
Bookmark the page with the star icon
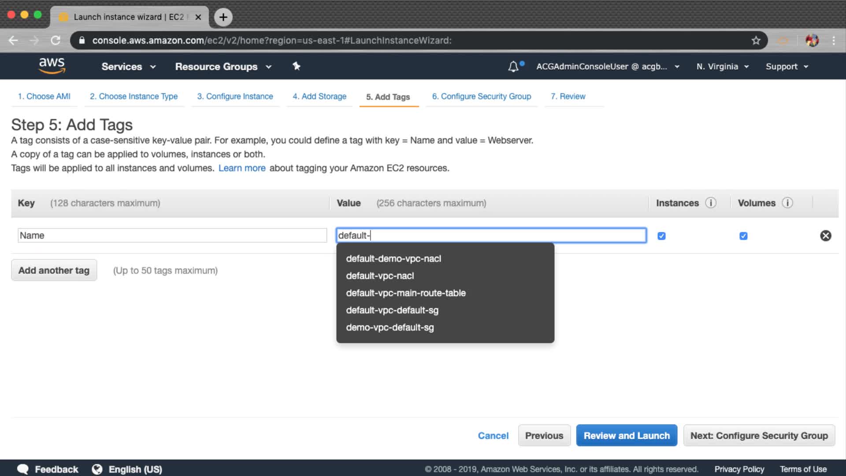pos(756,41)
